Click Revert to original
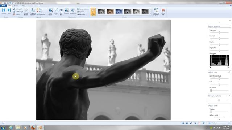The height and width of the screenshot is (130, 232). (156, 12)
